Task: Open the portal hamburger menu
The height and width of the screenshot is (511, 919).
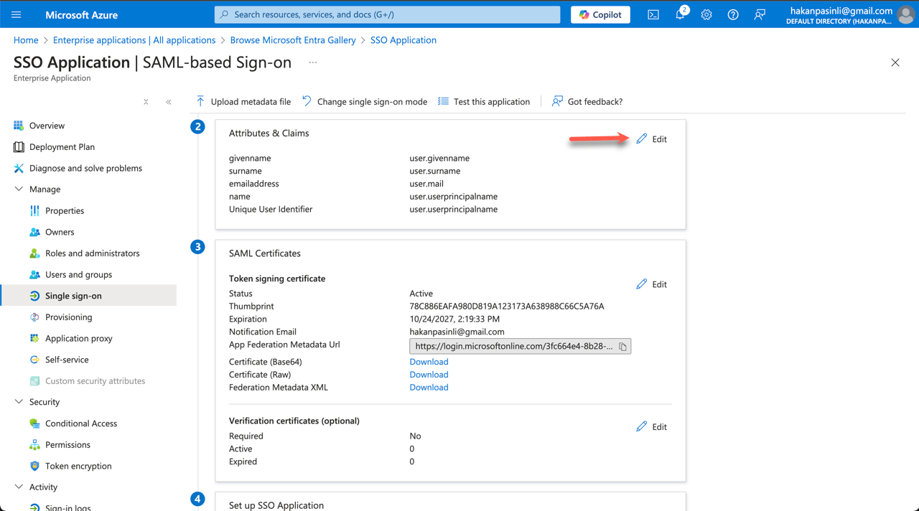Action: (15, 14)
